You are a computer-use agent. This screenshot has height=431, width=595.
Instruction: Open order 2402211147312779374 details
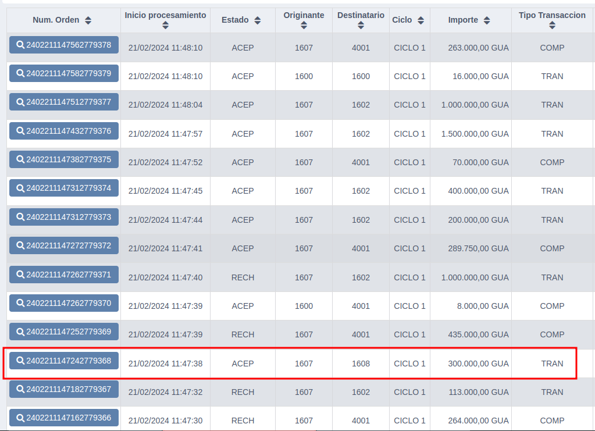pos(64,188)
